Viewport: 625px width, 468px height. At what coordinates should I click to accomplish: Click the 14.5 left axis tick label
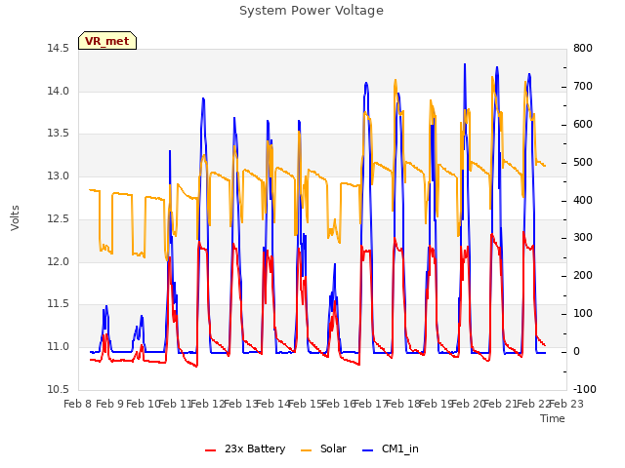click(59, 49)
